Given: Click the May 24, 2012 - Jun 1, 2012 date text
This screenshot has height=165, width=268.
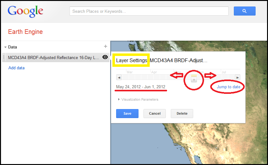Looking at the screenshot, I should pos(141,87).
